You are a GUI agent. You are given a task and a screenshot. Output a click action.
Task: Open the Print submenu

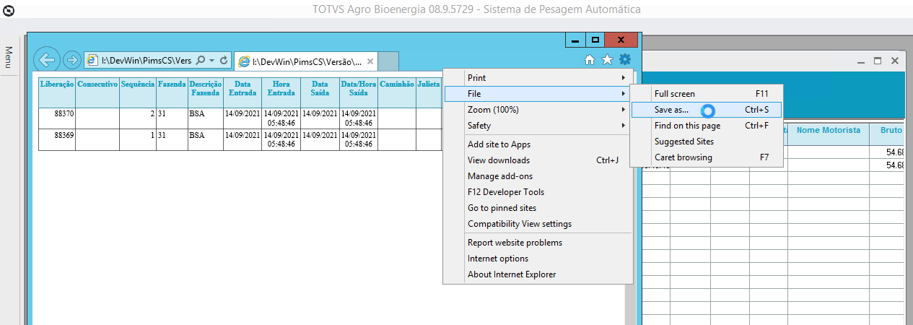click(538, 77)
